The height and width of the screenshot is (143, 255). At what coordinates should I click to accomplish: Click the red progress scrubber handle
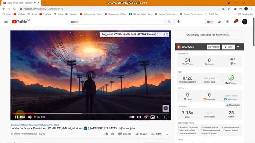tap(33, 114)
